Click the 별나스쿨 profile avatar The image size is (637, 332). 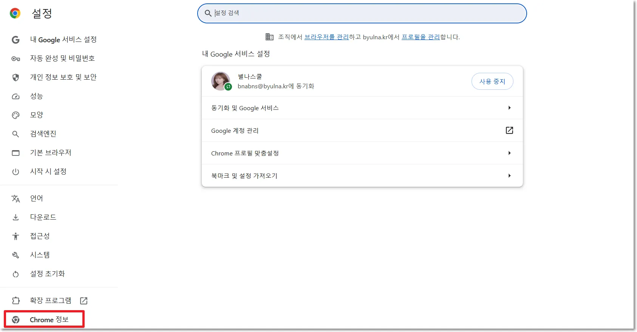coord(221,81)
